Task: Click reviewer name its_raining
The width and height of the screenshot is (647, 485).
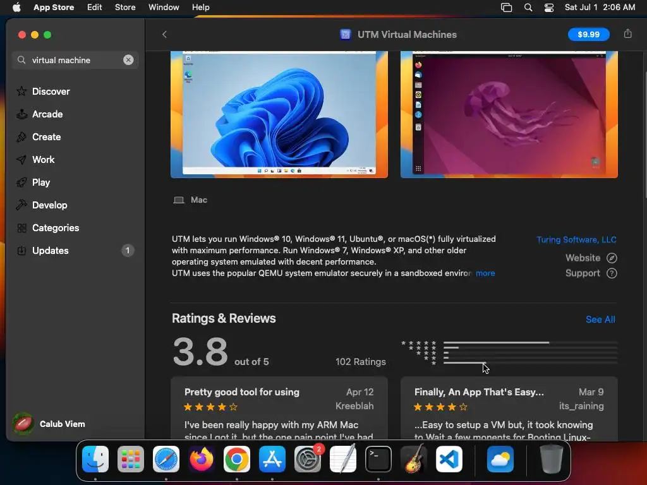Action: [581, 406]
